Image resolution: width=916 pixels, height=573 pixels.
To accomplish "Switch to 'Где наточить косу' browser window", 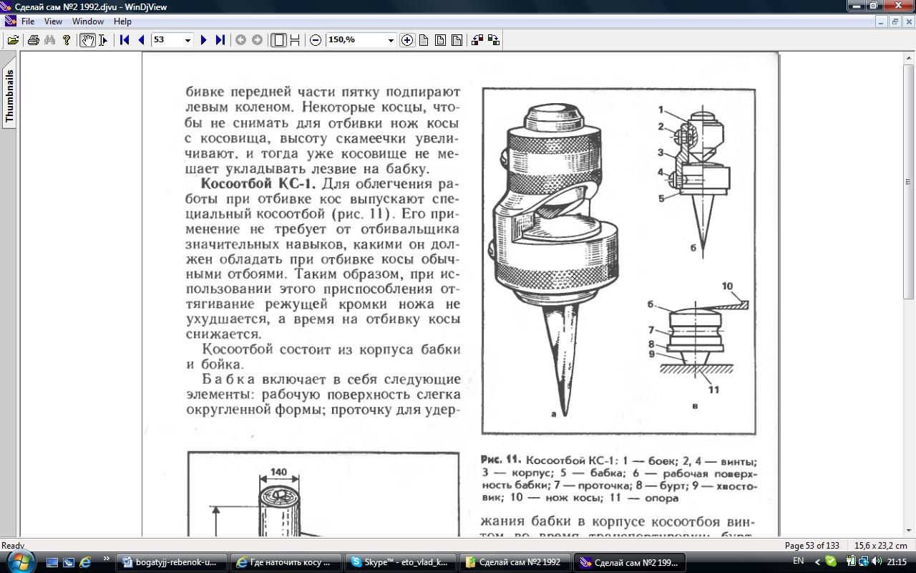I will 286,562.
